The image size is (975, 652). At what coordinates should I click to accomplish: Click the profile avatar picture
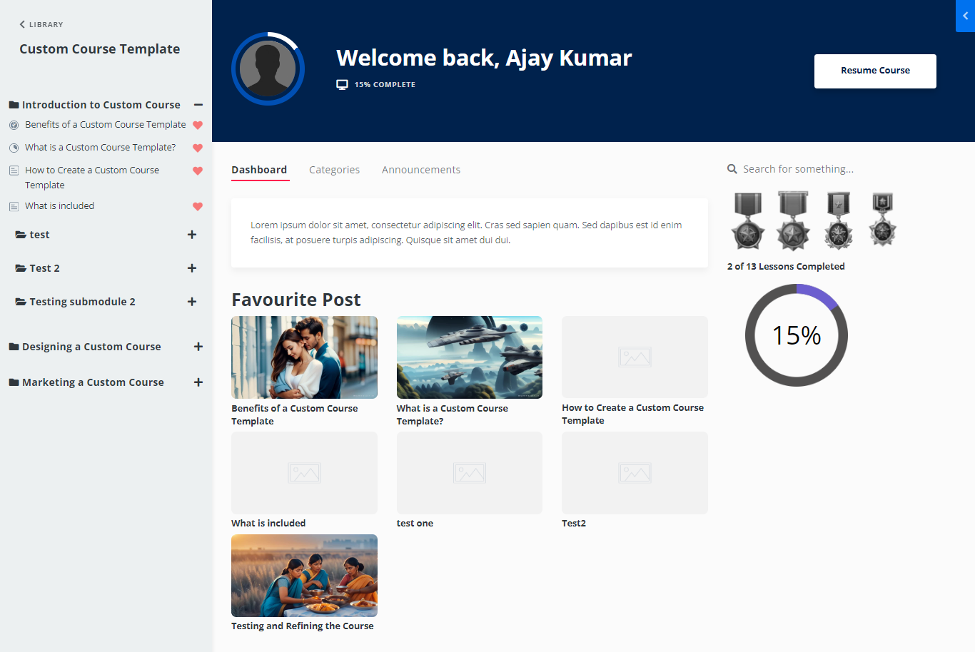pyautogui.click(x=268, y=68)
